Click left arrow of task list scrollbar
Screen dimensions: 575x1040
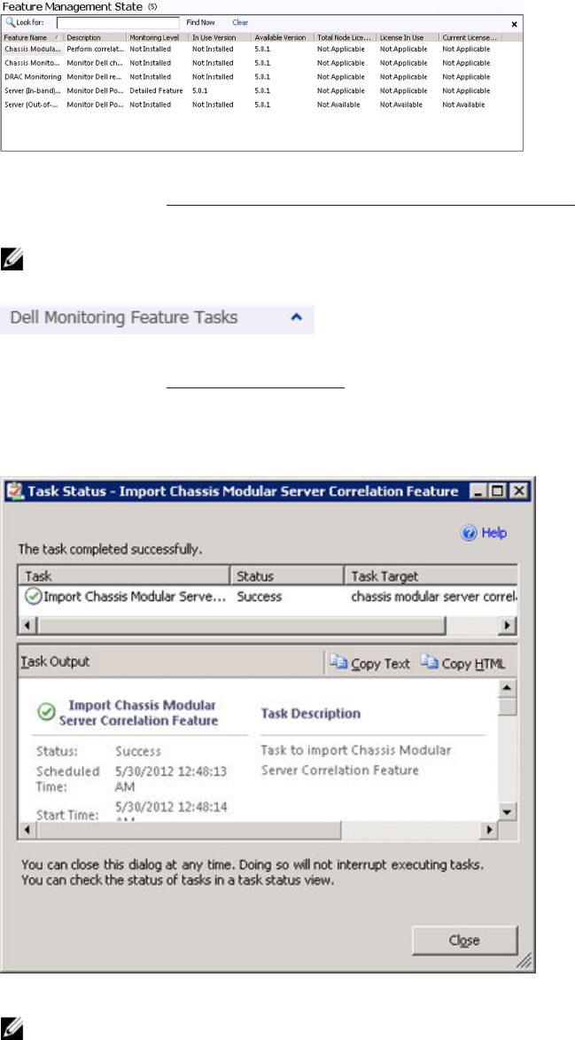(27, 625)
